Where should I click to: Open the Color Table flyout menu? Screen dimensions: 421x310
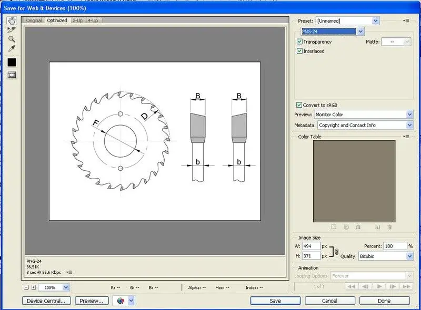pyautogui.click(x=406, y=137)
